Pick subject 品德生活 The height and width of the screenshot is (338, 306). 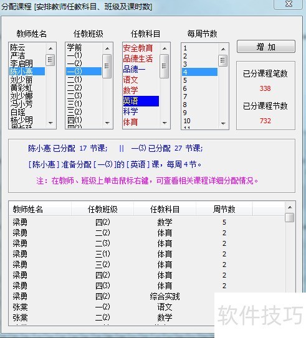[141, 59]
